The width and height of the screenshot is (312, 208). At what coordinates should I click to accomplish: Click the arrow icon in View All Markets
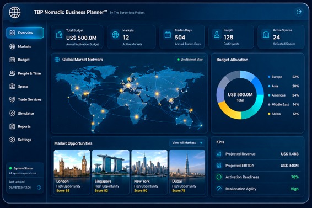coord(201,143)
